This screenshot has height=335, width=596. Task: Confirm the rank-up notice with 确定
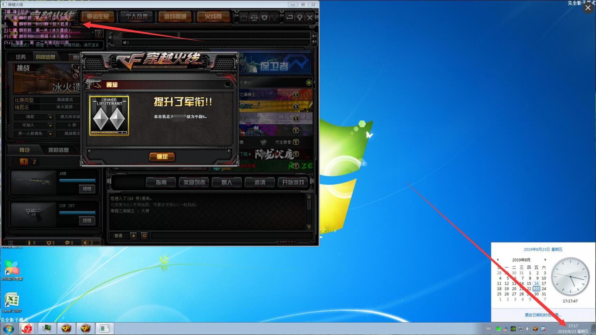(162, 156)
